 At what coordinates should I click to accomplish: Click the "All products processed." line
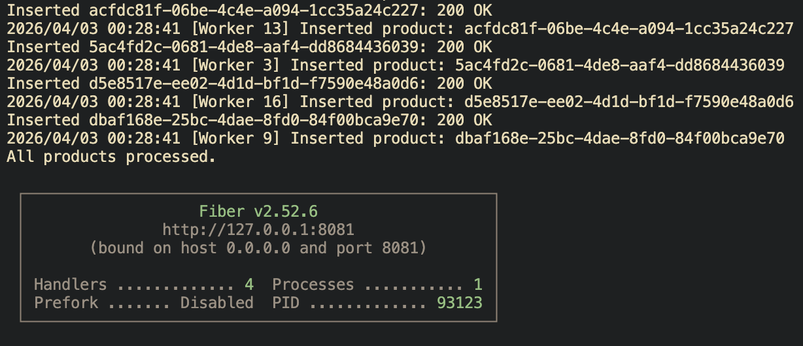pos(111,157)
